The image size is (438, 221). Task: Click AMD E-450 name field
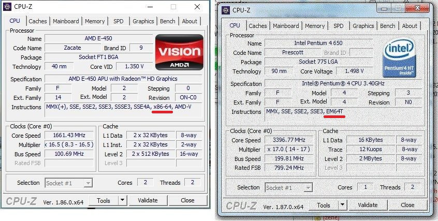pos(98,38)
